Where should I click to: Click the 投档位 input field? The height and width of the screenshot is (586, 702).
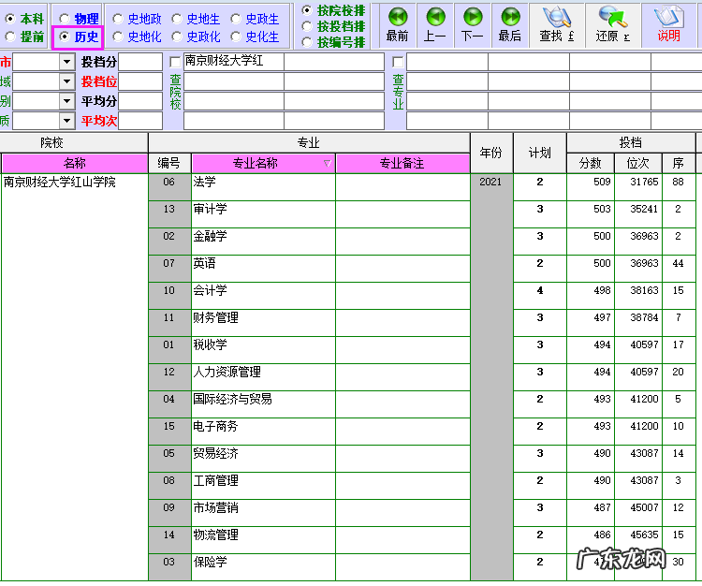click(x=140, y=81)
